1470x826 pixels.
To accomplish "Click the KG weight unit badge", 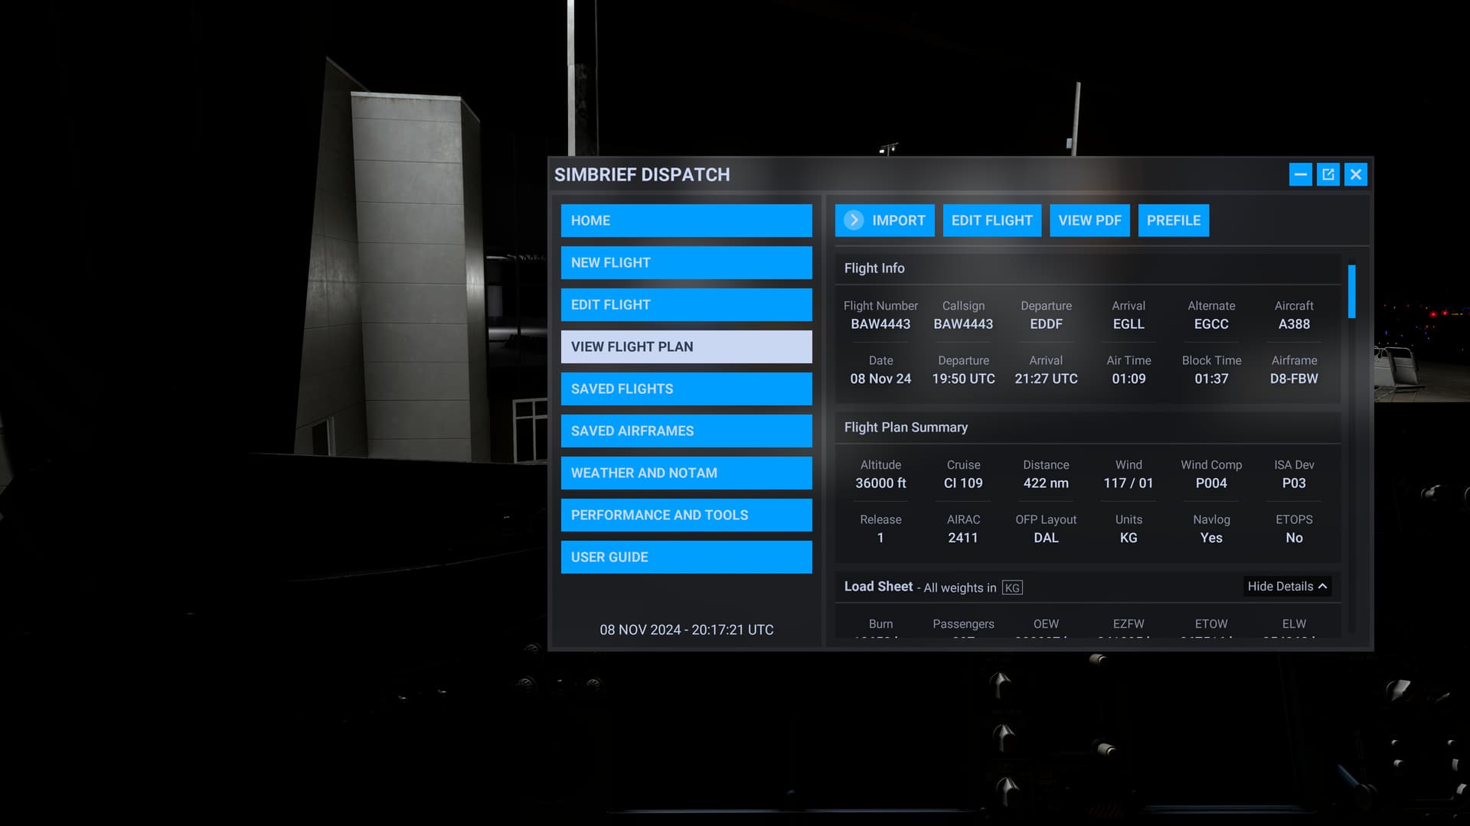I will (x=1012, y=587).
